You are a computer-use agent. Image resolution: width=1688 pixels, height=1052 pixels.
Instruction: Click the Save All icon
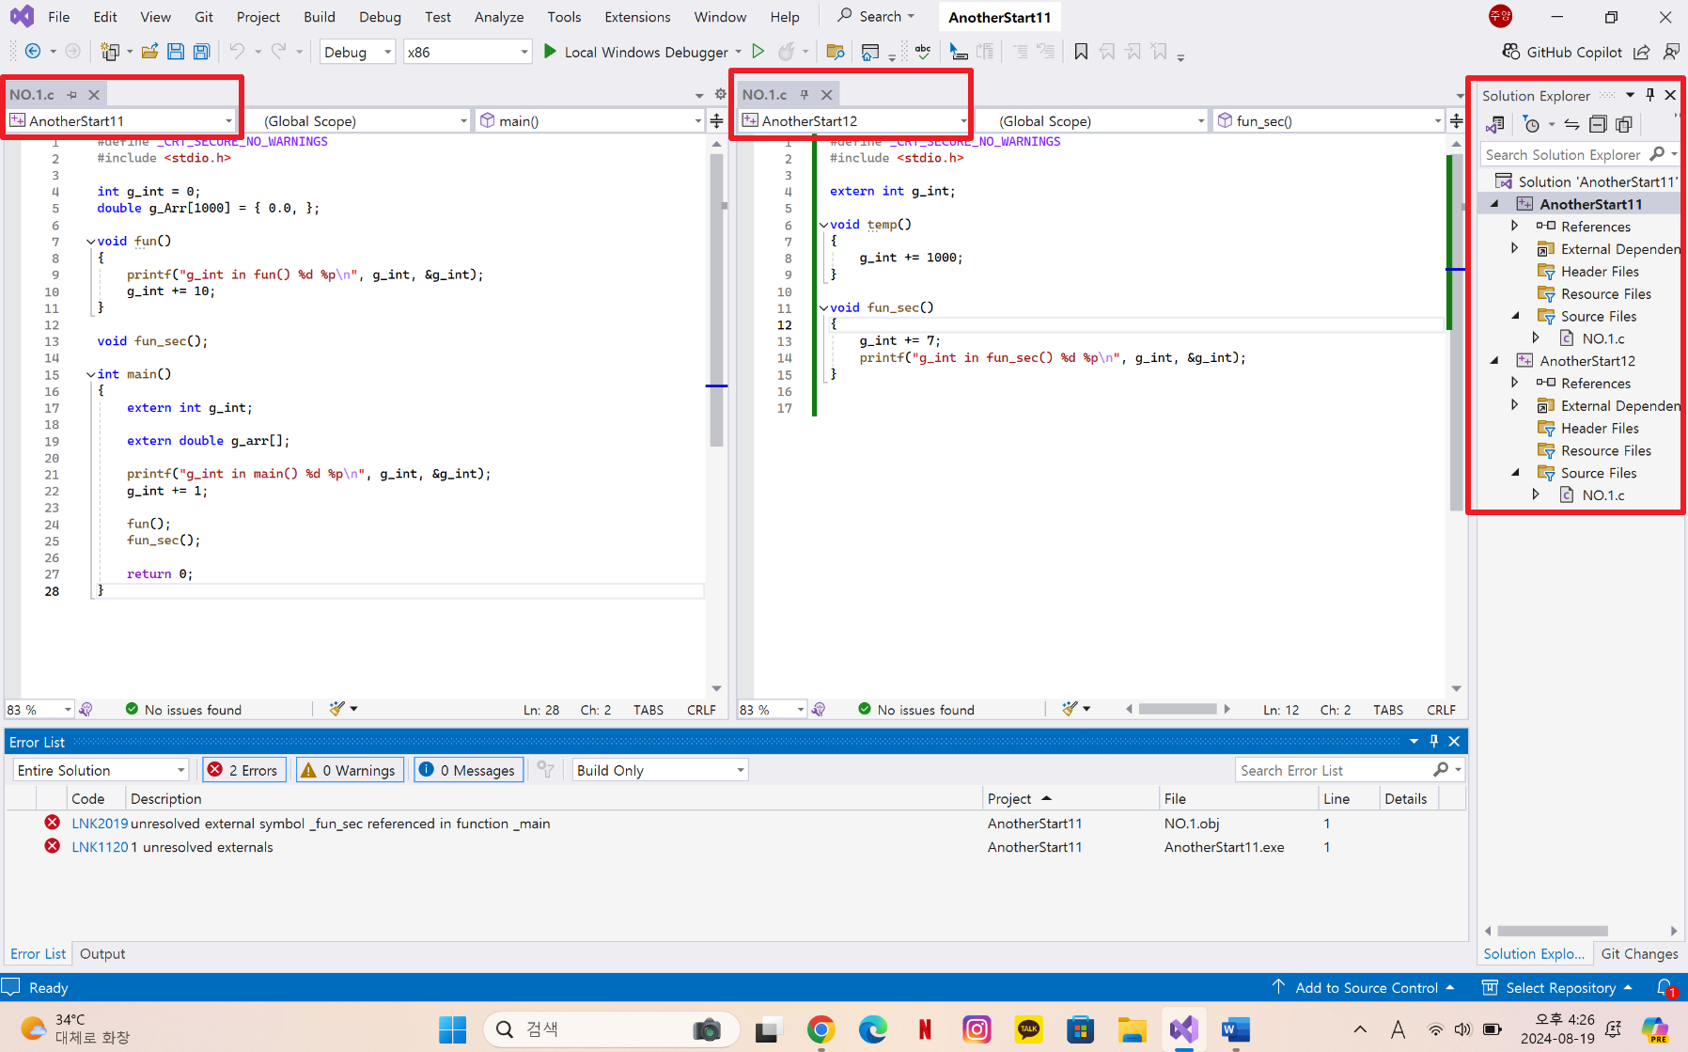(x=201, y=52)
